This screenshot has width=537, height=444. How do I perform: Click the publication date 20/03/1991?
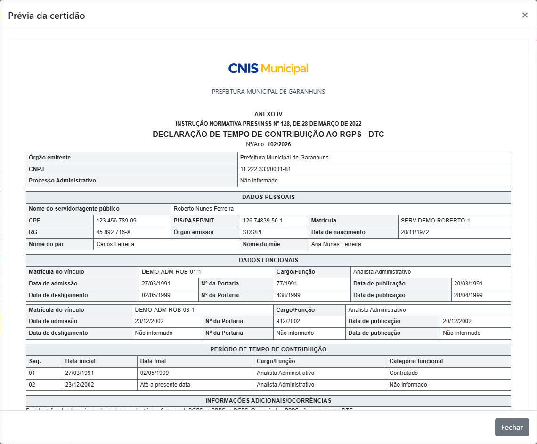[x=468, y=284]
